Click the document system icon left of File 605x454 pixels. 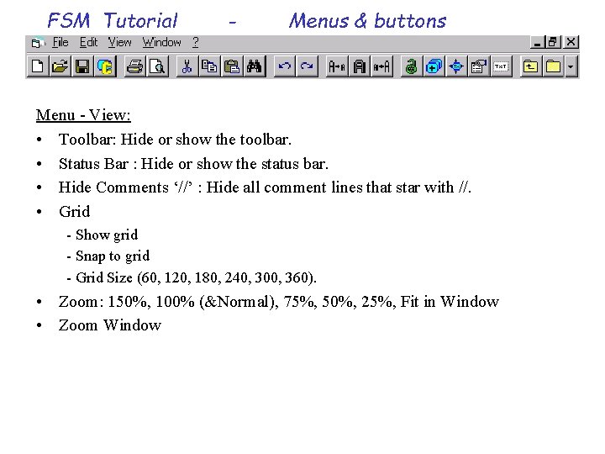click(x=37, y=43)
